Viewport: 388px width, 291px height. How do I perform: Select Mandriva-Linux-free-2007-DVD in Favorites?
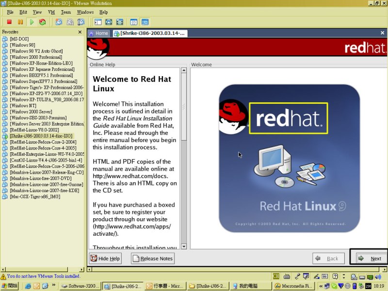pyautogui.click(x=41, y=178)
